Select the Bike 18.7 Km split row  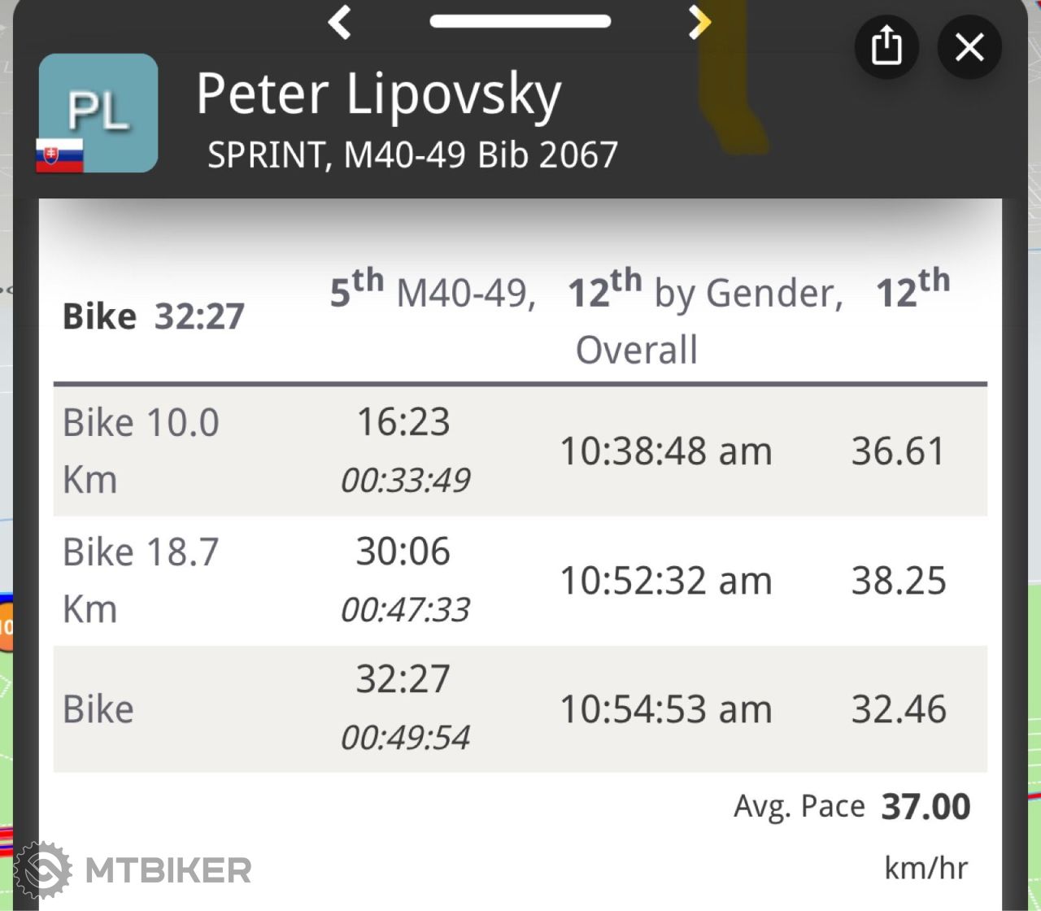520,581
